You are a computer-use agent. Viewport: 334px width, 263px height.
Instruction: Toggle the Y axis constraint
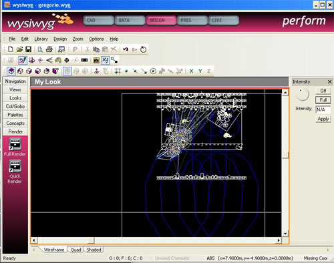[200, 71]
